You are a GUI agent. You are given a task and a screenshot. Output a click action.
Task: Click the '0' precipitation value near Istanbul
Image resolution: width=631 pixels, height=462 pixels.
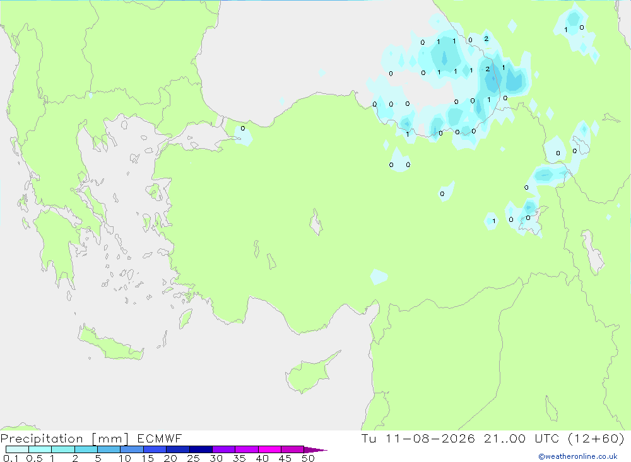[x=243, y=129]
